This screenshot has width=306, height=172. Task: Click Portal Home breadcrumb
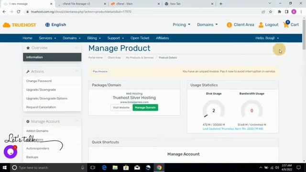(96, 58)
